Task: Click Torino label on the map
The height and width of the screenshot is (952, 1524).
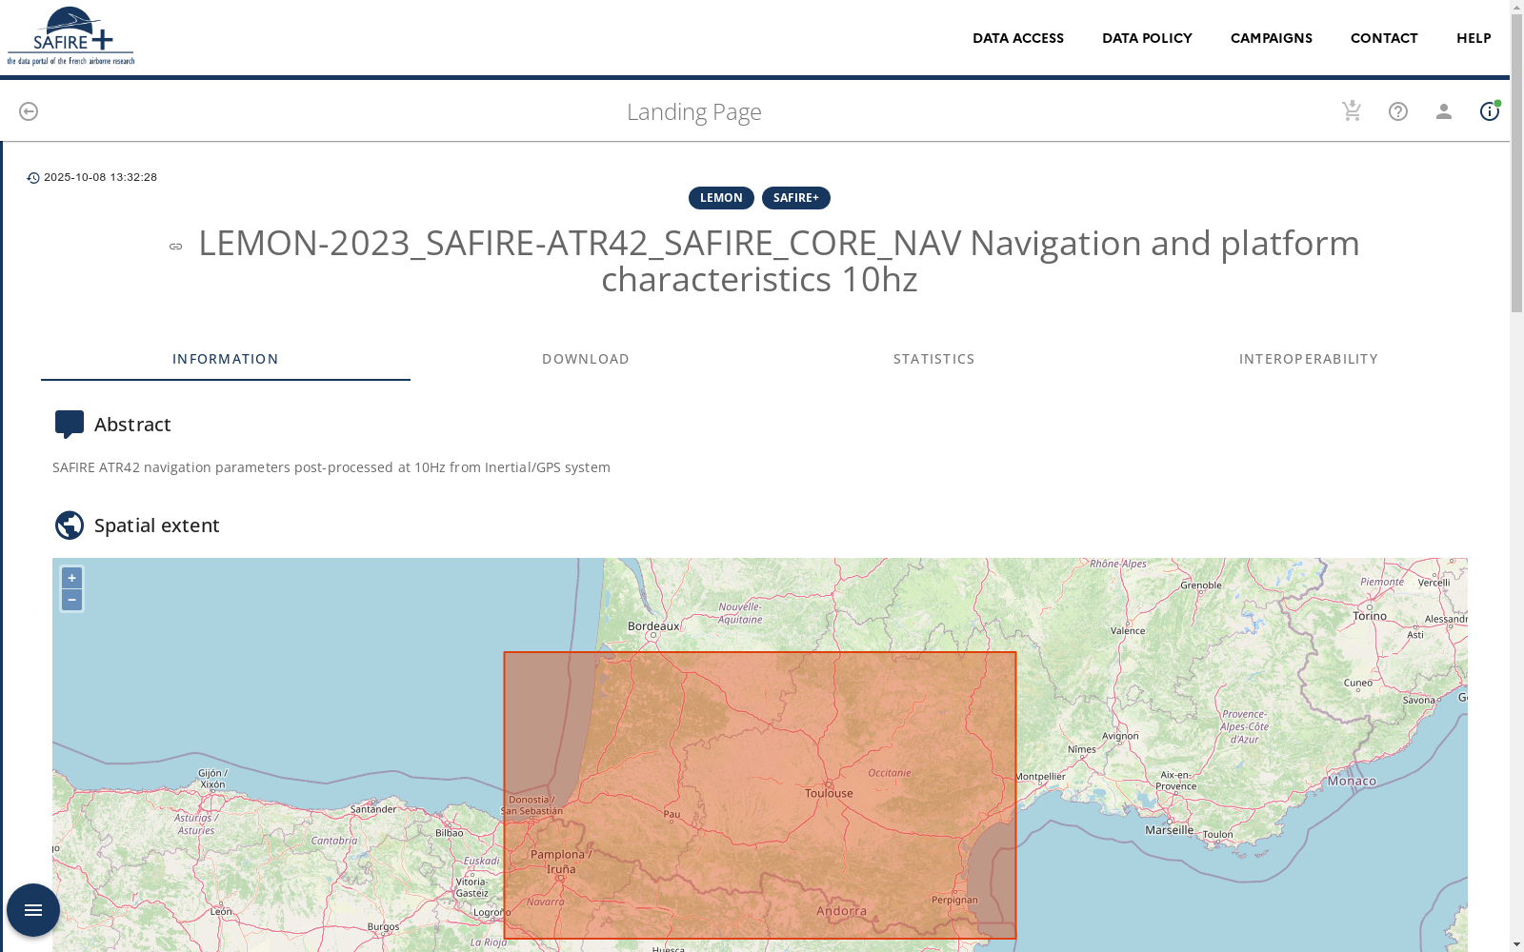Action: [1370, 616]
